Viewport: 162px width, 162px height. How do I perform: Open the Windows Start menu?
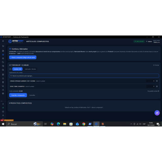click(3, 124)
